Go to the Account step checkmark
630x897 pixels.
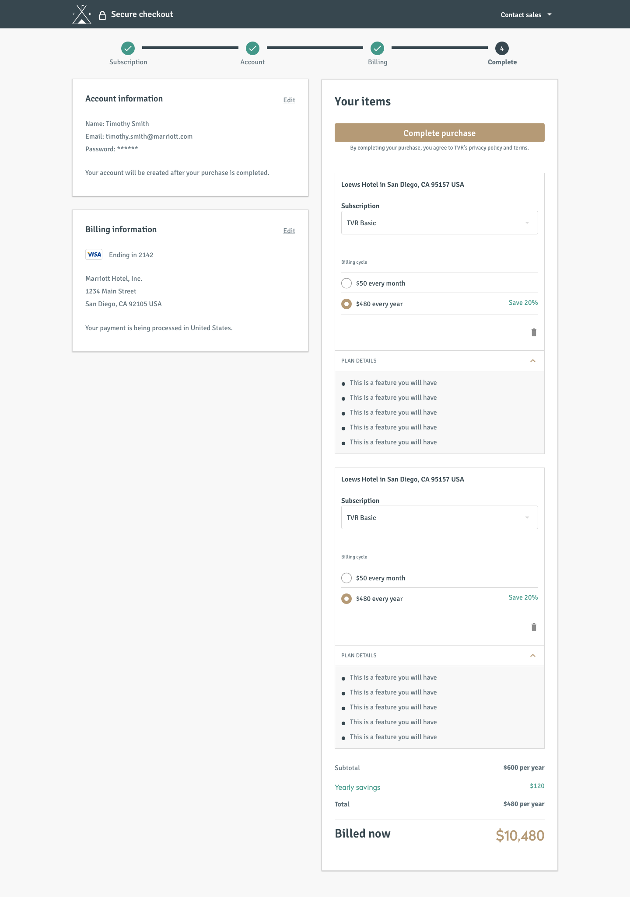coord(252,48)
